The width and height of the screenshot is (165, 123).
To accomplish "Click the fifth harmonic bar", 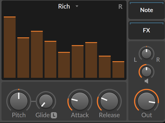I will 64,65.
